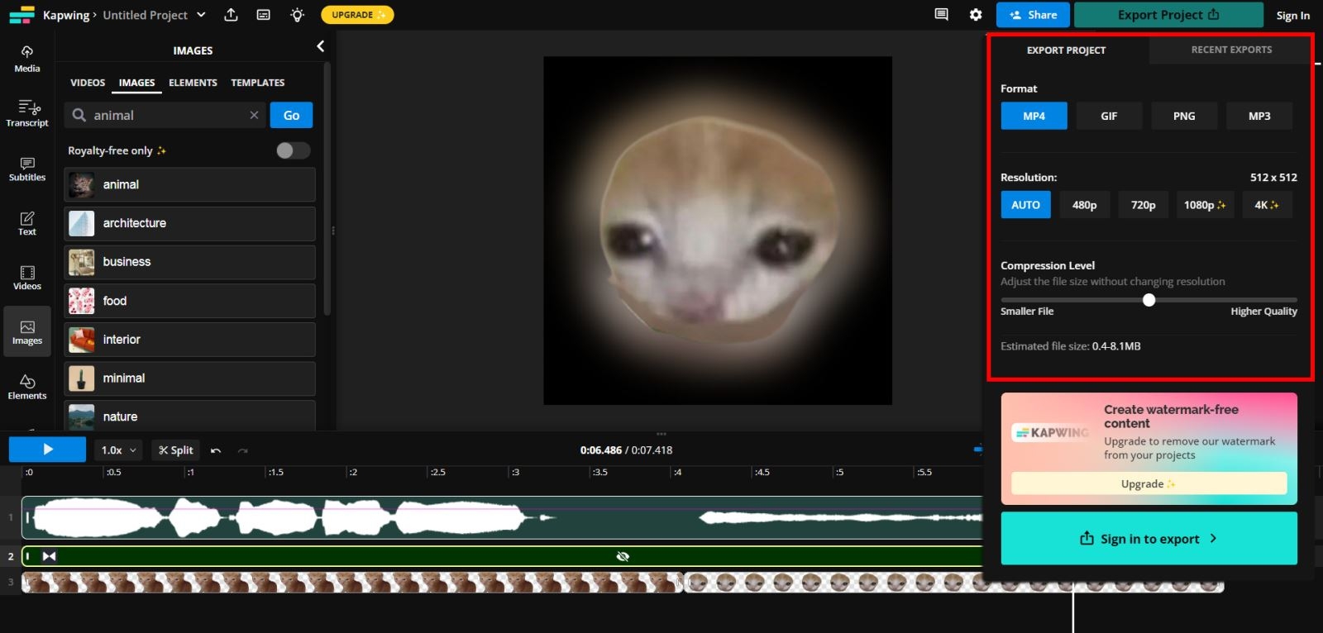The width and height of the screenshot is (1323, 633).
Task: Split the clip at playhead
Action: pyautogui.click(x=176, y=450)
